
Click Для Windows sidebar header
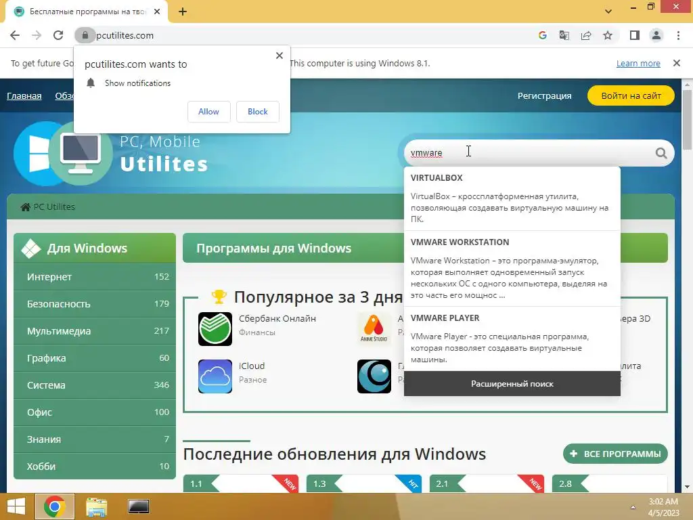pyautogui.click(x=95, y=248)
